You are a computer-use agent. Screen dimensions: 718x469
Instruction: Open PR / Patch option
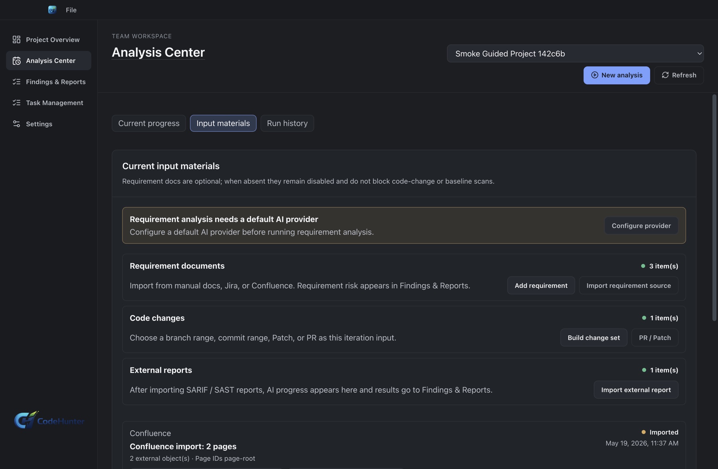coord(655,338)
